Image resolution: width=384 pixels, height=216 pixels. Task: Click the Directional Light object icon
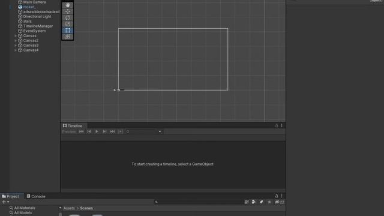pos(20,17)
